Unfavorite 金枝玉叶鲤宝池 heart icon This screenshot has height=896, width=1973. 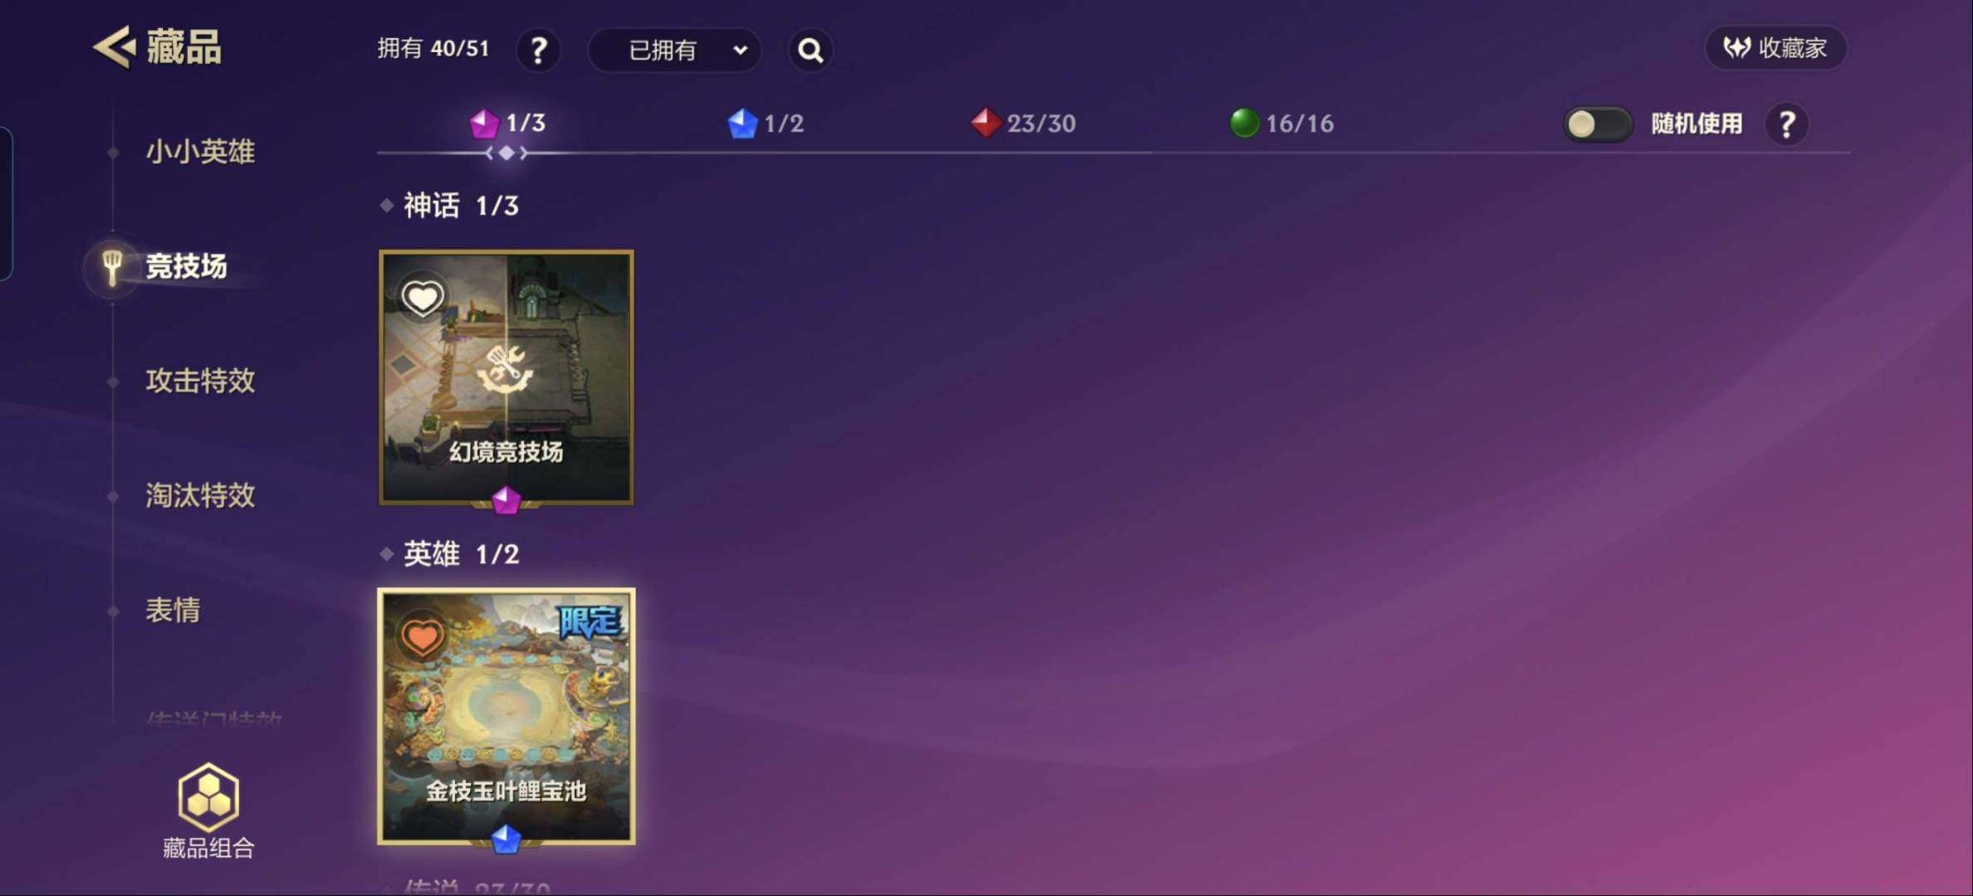(423, 637)
